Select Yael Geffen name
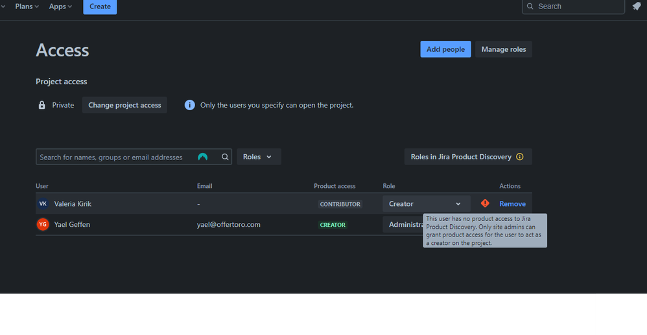647x335 pixels. point(72,224)
